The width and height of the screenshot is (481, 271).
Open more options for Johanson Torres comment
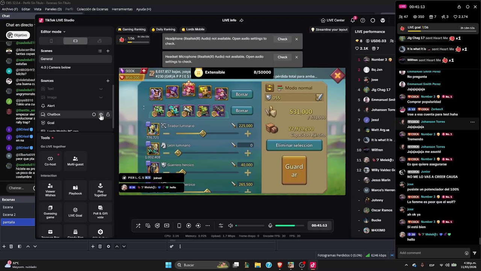point(472,122)
